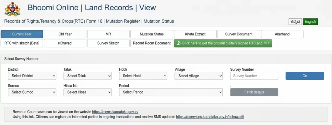The height and width of the screenshot is (125, 332).
Task: Open the Old Year tab
Action: tap(65, 34)
